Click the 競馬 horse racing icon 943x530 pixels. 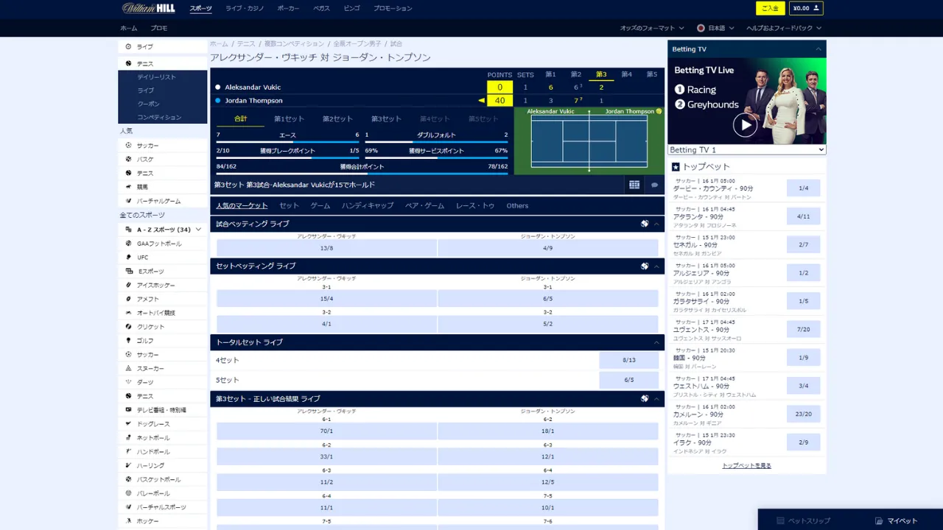point(129,187)
